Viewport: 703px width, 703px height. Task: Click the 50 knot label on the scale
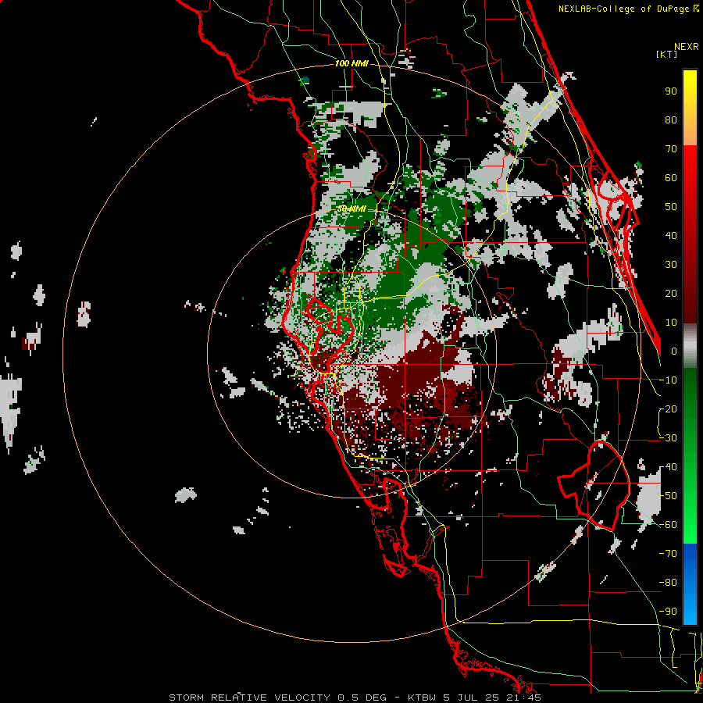pyautogui.click(x=671, y=207)
